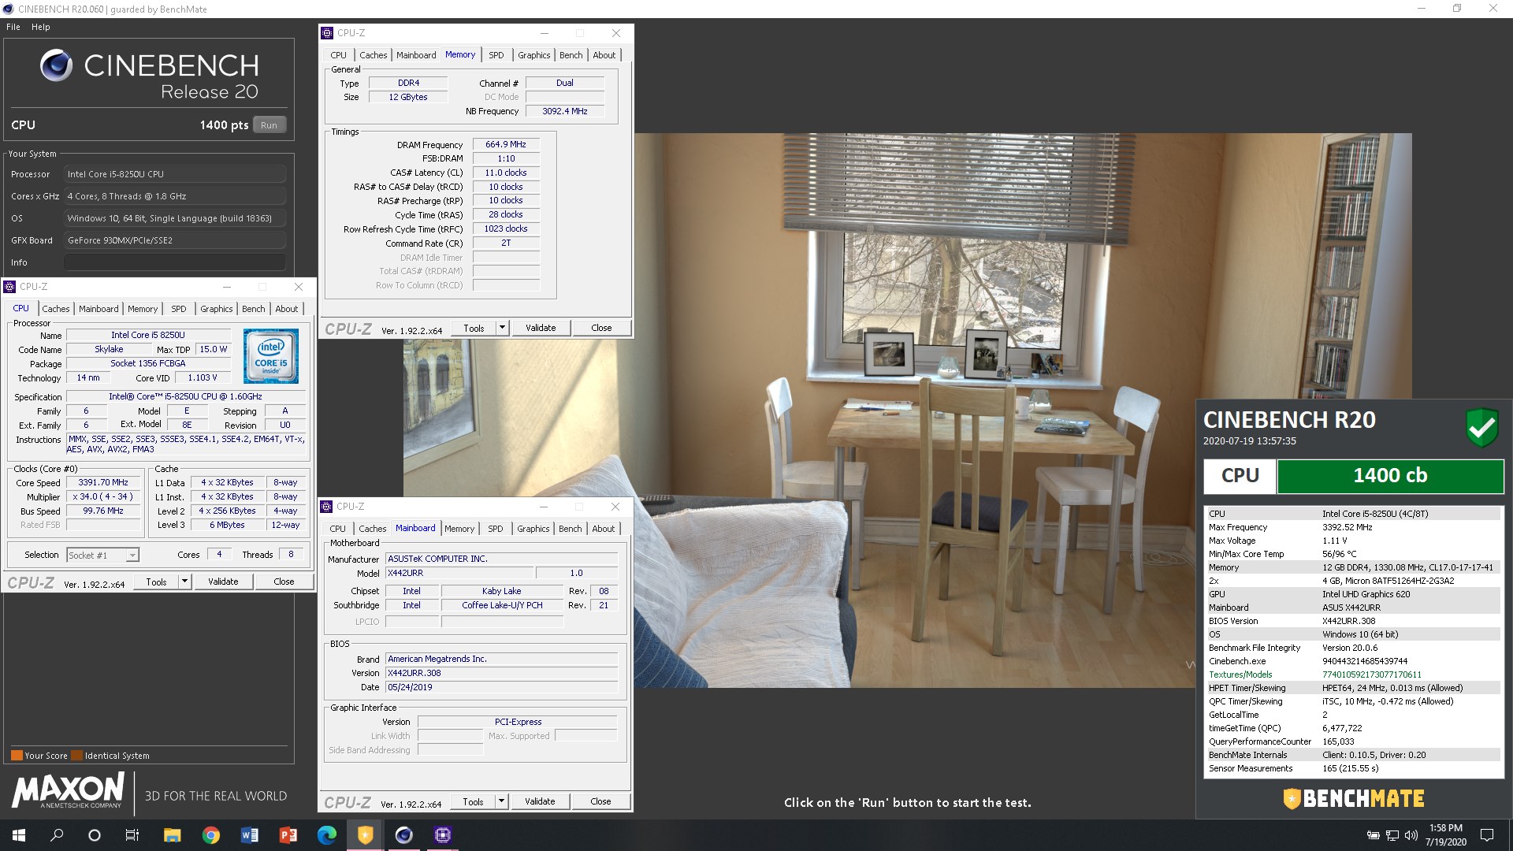This screenshot has height=851, width=1513.
Task: Click the Intel Core i5 logo in CPU-Z
Action: click(270, 356)
